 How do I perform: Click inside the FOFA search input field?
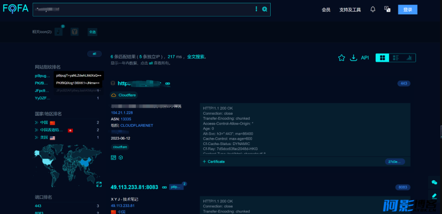(x=143, y=9)
